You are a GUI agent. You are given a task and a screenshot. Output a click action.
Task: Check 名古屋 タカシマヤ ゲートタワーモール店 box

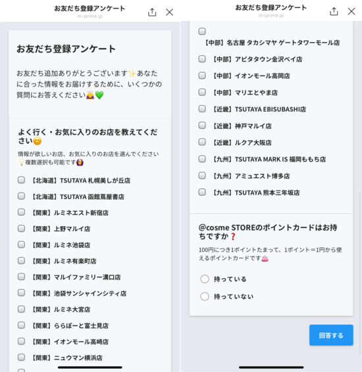pos(202,32)
